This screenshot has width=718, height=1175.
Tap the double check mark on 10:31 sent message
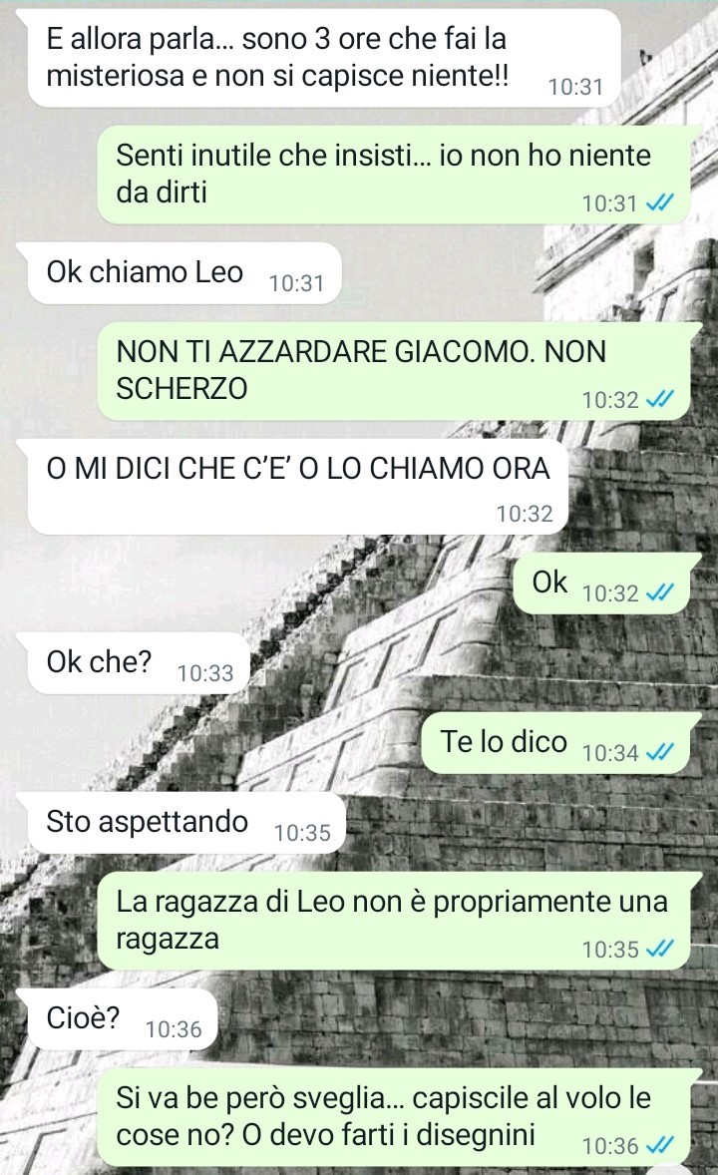(x=659, y=203)
